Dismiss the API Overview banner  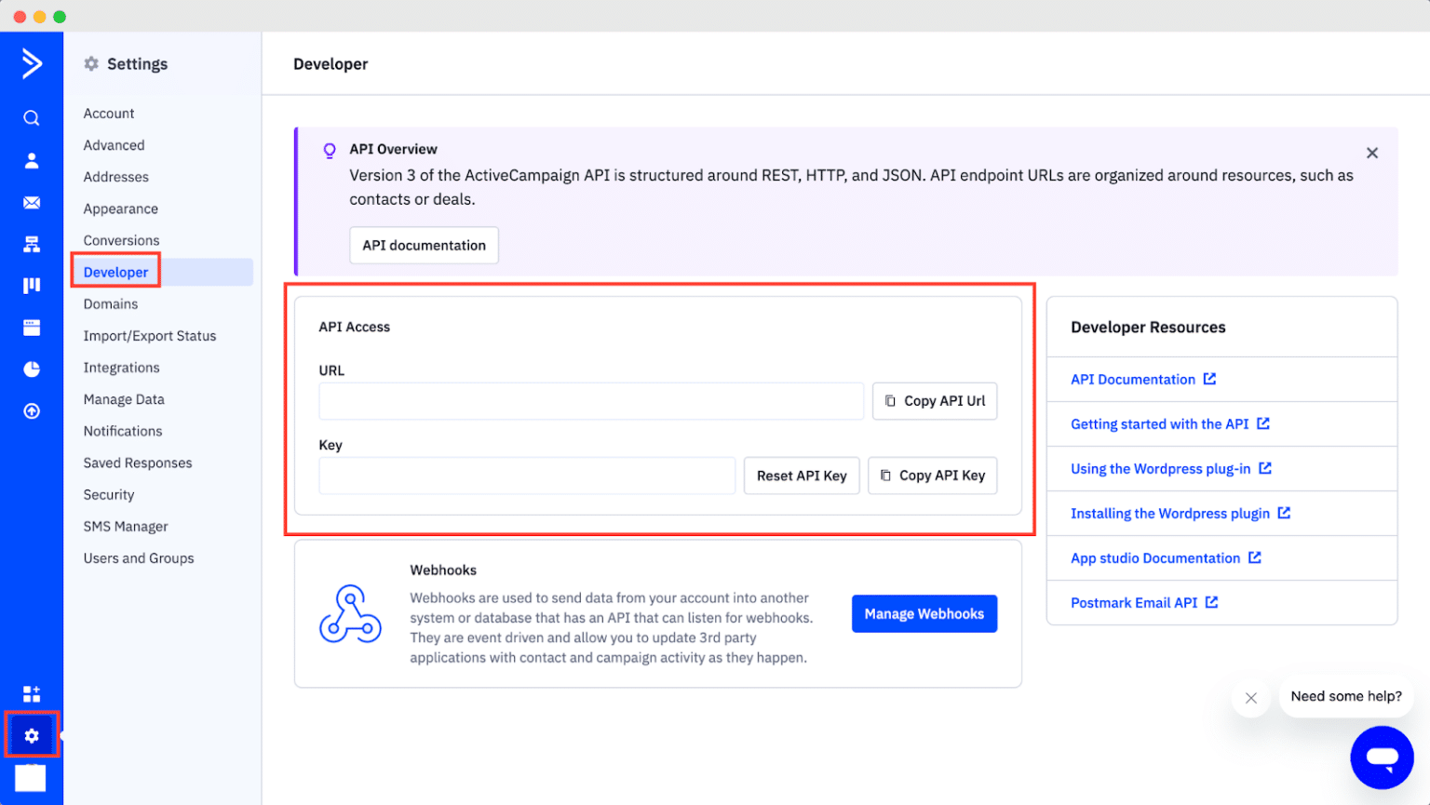point(1371,153)
